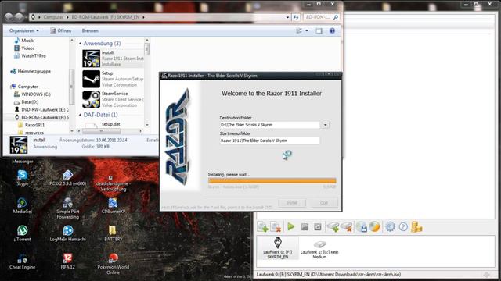The height and width of the screenshot is (281, 501).
Task: Select DVD-RW-Laufwerk (E:) in navigation pane
Action: point(41,109)
